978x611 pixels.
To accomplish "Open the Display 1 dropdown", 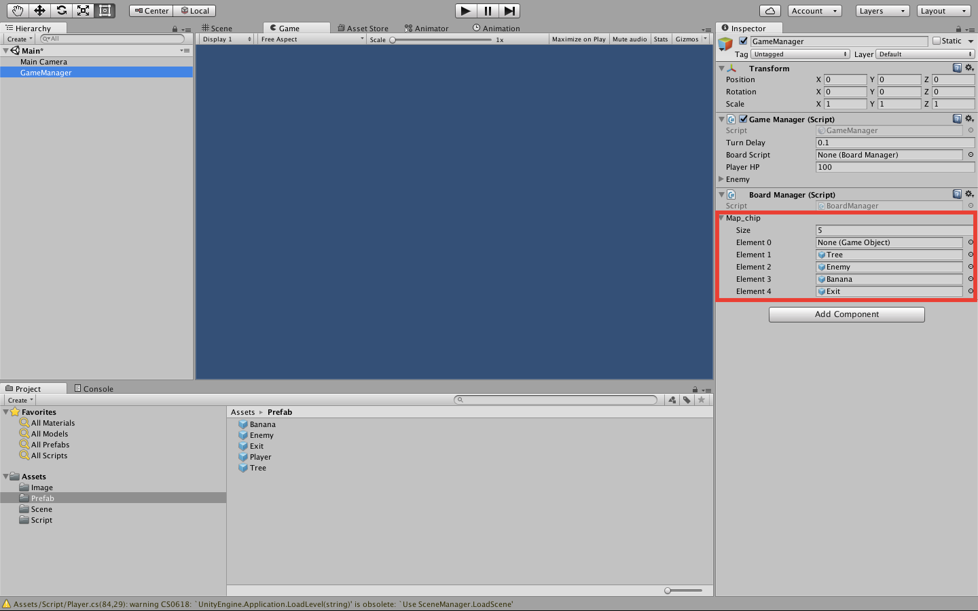I will pos(227,39).
